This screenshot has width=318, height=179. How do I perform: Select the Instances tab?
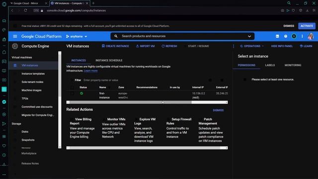click(79, 61)
